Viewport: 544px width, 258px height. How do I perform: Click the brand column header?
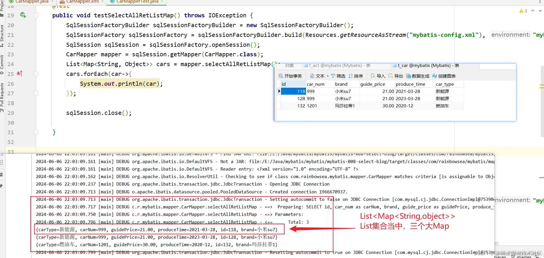pos(347,84)
